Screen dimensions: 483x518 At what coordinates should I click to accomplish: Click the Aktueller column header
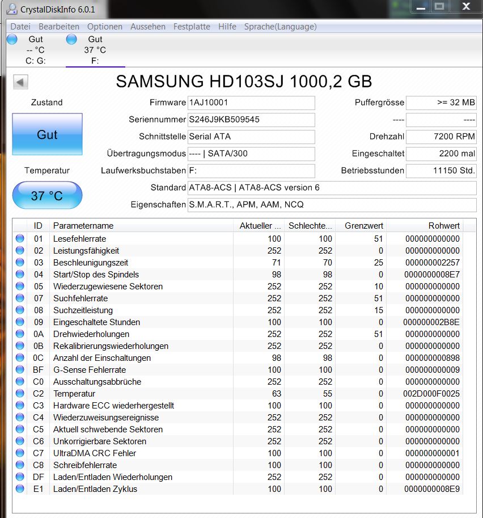coord(259,226)
